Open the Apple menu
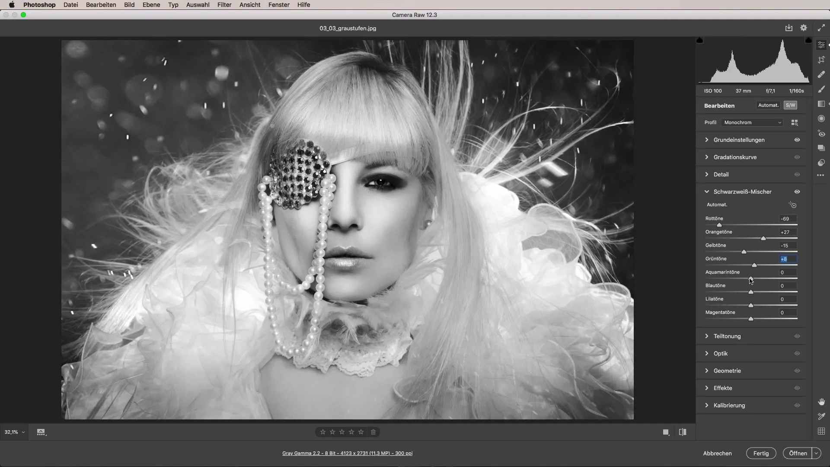Image resolution: width=830 pixels, height=467 pixels. coord(12,5)
